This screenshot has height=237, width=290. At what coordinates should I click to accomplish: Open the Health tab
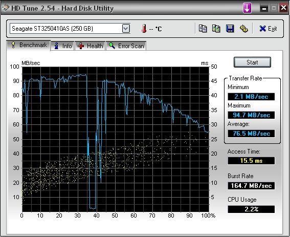coord(90,46)
